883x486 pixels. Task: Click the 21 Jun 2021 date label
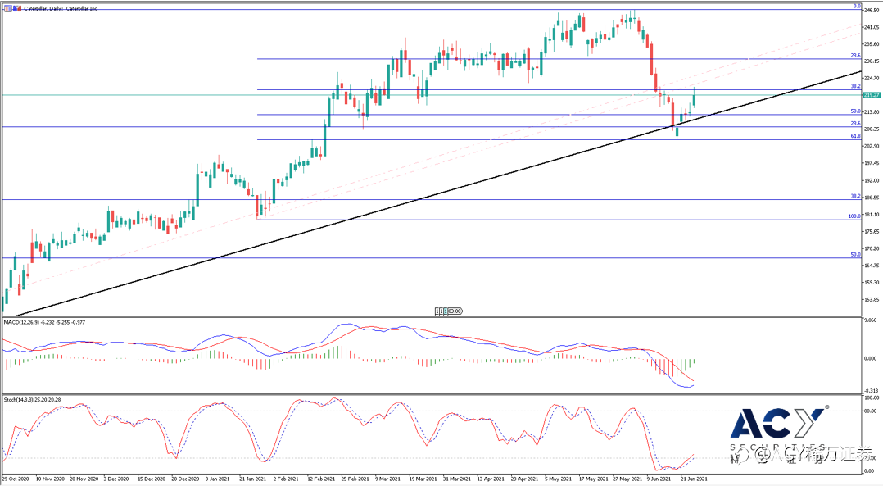(694, 479)
